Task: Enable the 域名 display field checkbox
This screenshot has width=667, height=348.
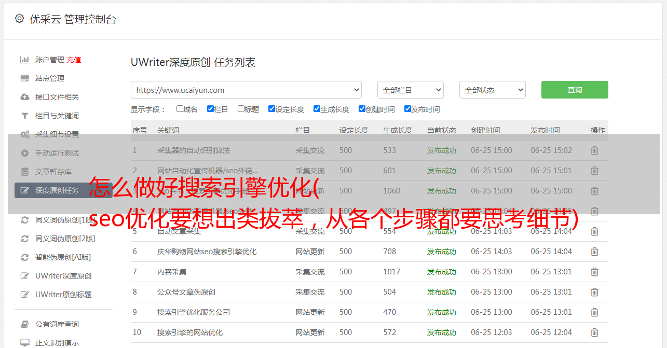Action: coord(180,109)
